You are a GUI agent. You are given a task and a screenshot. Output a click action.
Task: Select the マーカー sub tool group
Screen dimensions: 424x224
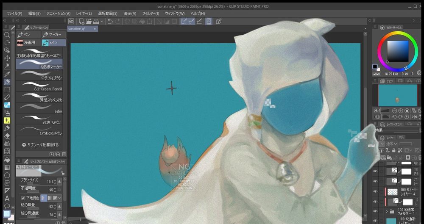coord(53,35)
